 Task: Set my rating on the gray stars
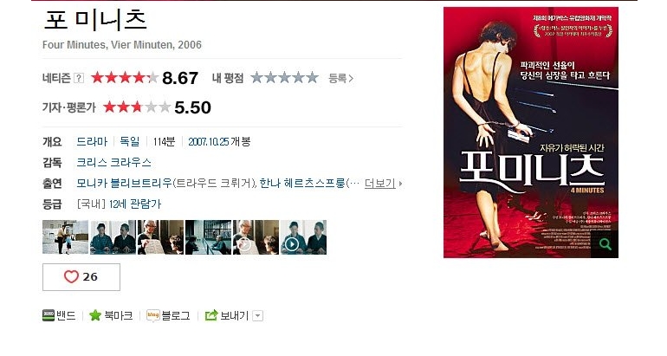(x=285, y=78)
